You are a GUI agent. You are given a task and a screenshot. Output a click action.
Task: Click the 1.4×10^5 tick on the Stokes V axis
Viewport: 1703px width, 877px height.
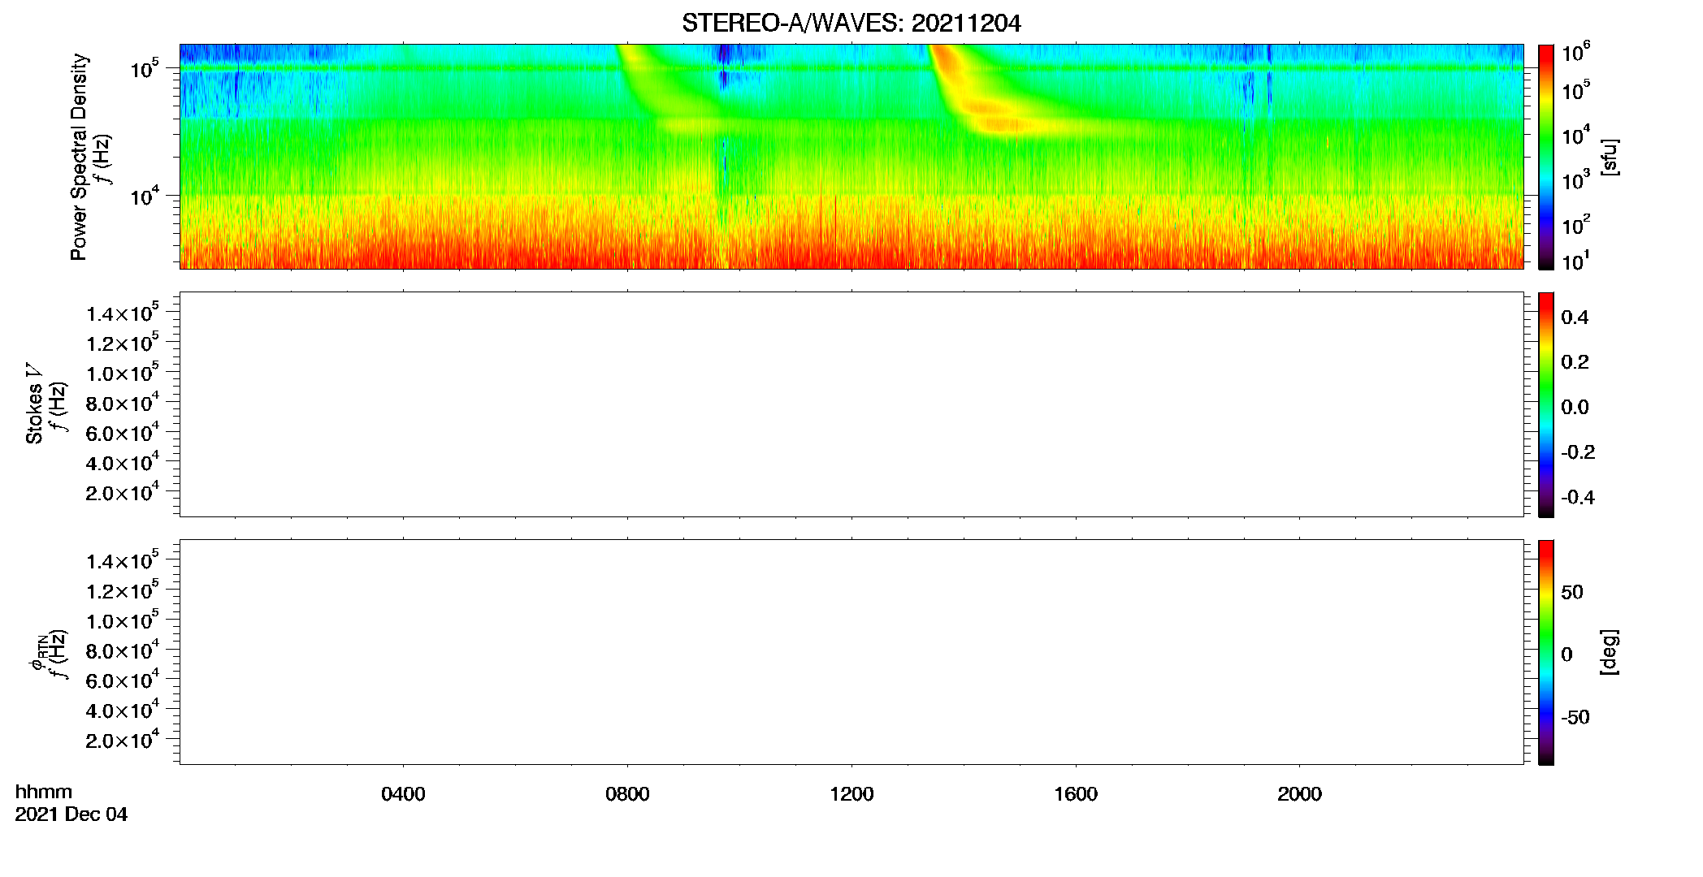pyautogui.click(x=123, y=313)
